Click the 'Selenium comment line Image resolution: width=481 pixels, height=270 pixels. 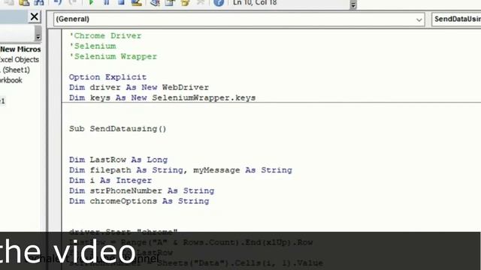coord(92,46)
